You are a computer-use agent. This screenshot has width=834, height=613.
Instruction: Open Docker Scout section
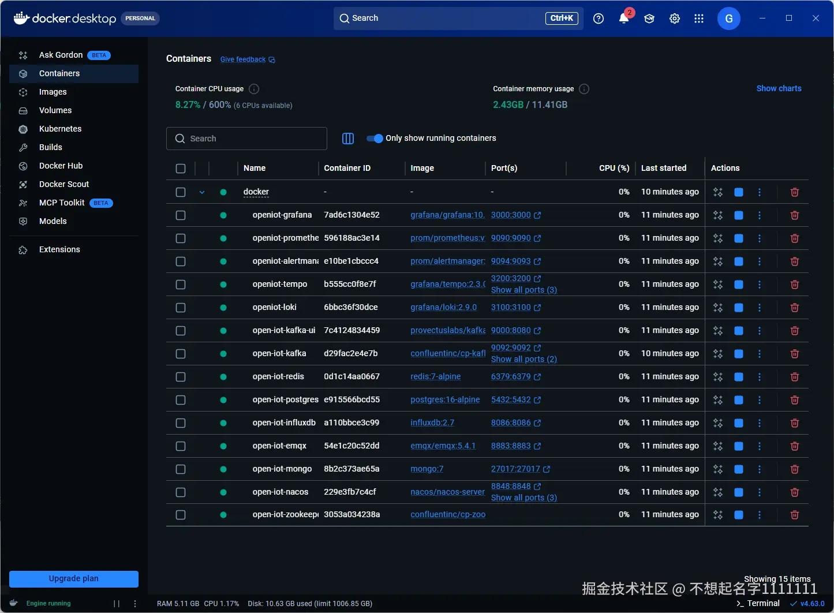pos(74,185)
